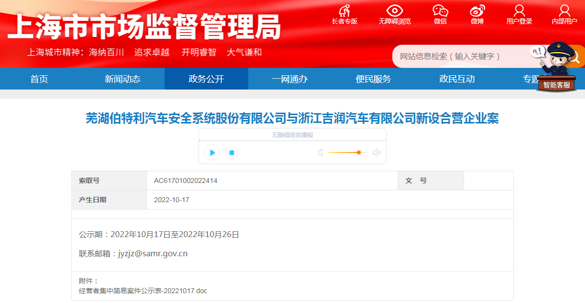This screenshot has width=585, height=303.
Task: Click the 文号 label cell
Action: [431, 181]
